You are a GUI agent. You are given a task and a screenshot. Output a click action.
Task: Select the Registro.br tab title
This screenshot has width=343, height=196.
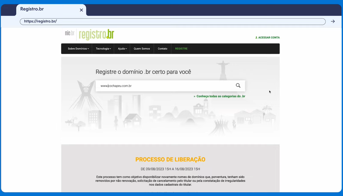[32, 9]
